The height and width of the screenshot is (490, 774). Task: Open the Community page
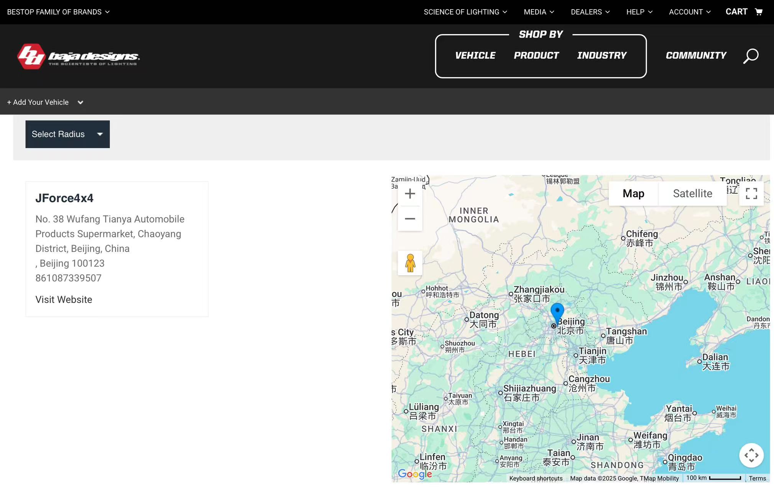click(x=696, y=56)
